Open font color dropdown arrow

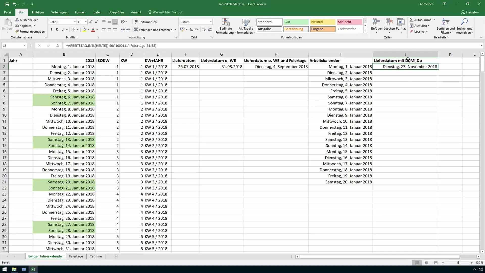click(x=97, y=30)
